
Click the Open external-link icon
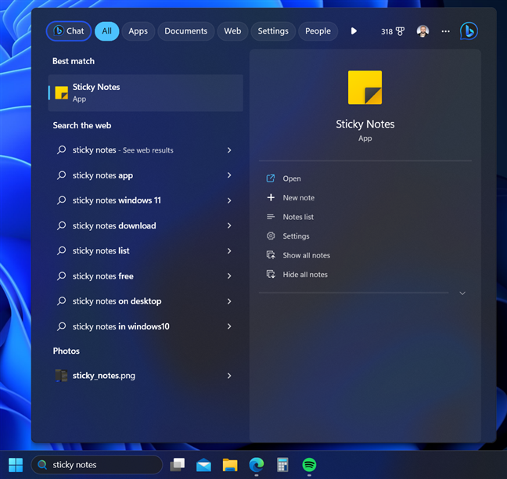click(271, 178)
